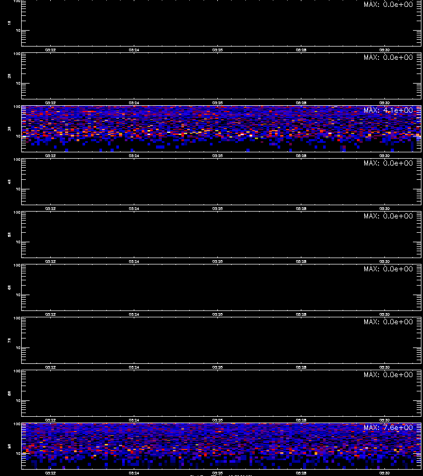Click the 100 y-axis label on panel 3A

(x=17, y=107)
